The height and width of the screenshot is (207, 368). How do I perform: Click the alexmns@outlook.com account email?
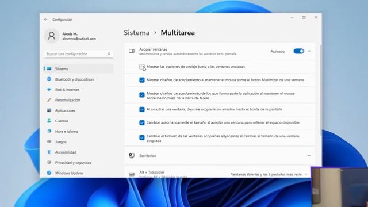pos(79,39)
